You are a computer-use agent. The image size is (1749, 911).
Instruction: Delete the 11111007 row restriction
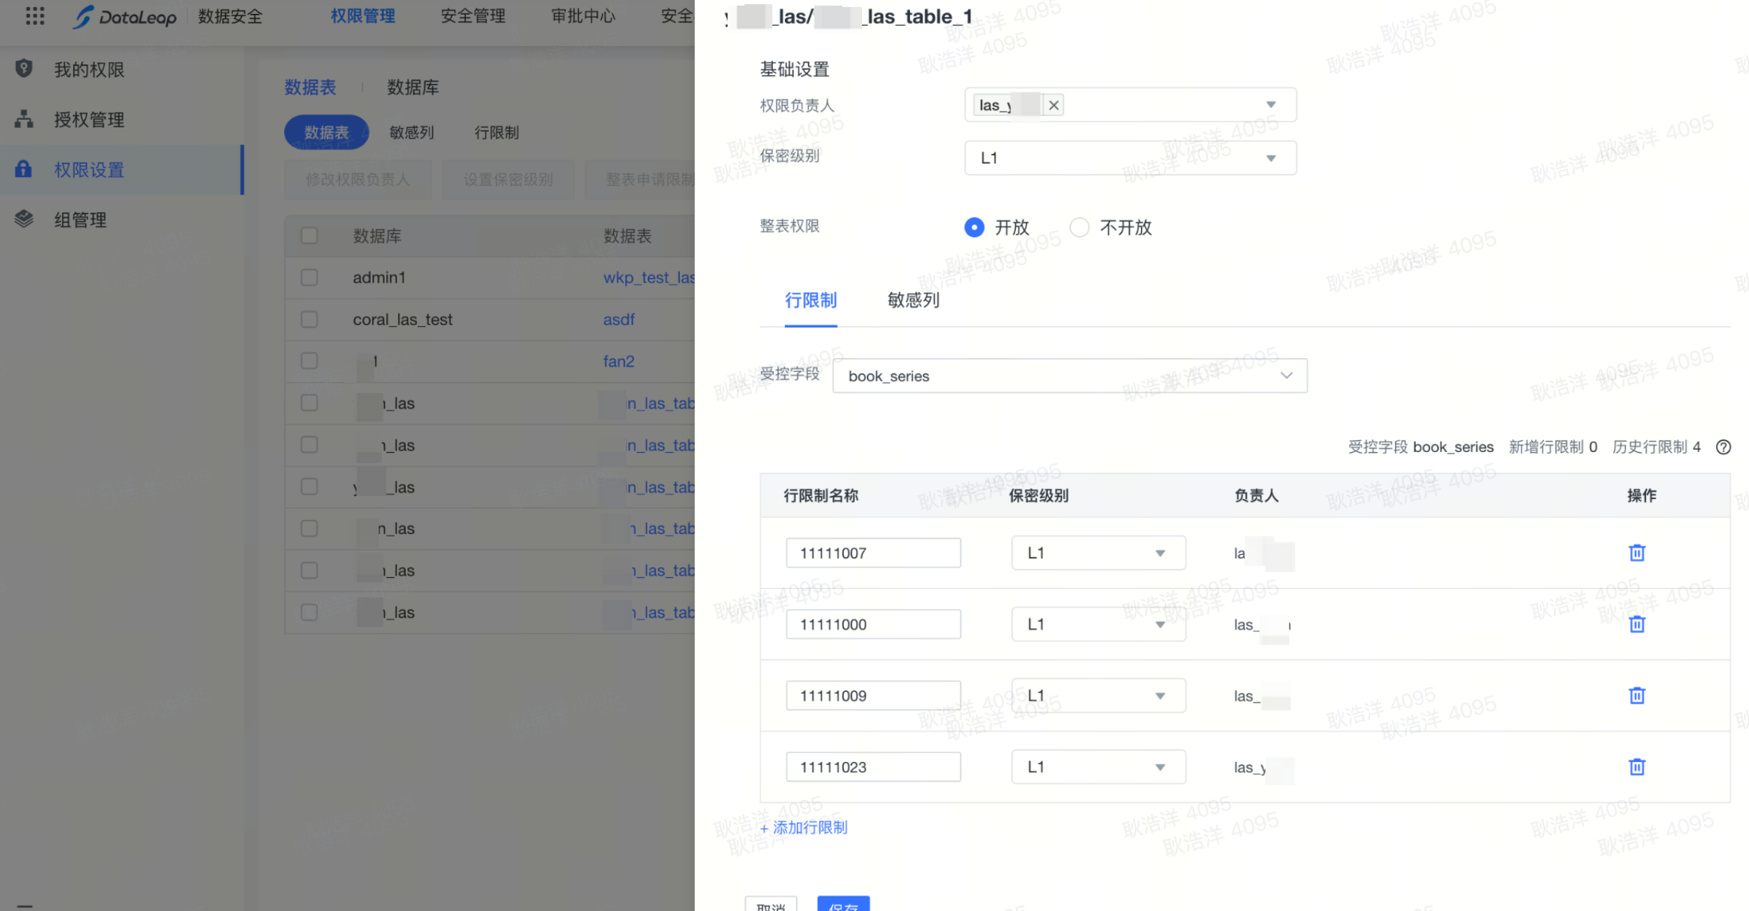[x=1636, y=553]
